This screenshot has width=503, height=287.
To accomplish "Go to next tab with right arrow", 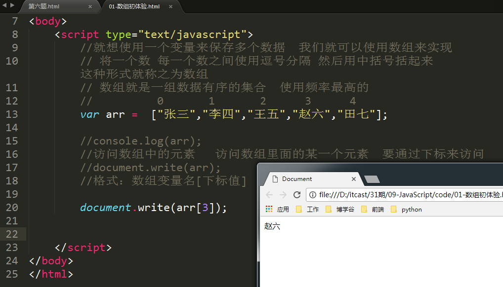I will tap(12, 5).
